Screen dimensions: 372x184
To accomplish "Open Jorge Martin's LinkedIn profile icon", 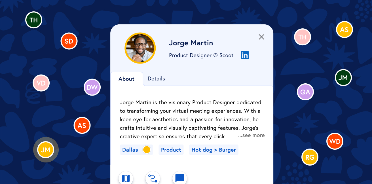I will [x=245, y=55].
